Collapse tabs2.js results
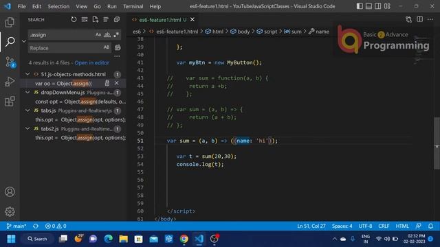Image resolution: width=440 pixels, height=247 pixels. coord(27,128)
